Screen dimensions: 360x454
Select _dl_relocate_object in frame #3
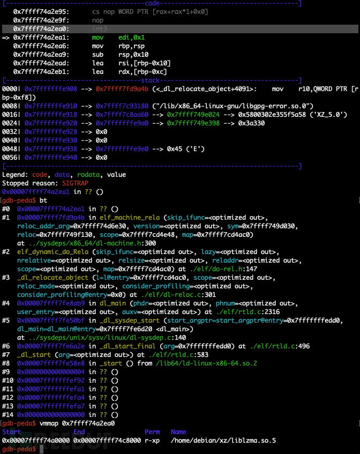(x=52, y=278)
